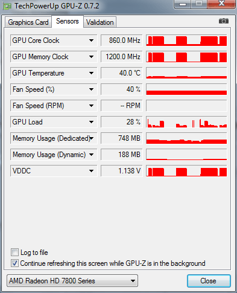Screen dimensions: 237x293
Task: Expand the Fan Speed (%) dropdown arrow
Action: 91,89
